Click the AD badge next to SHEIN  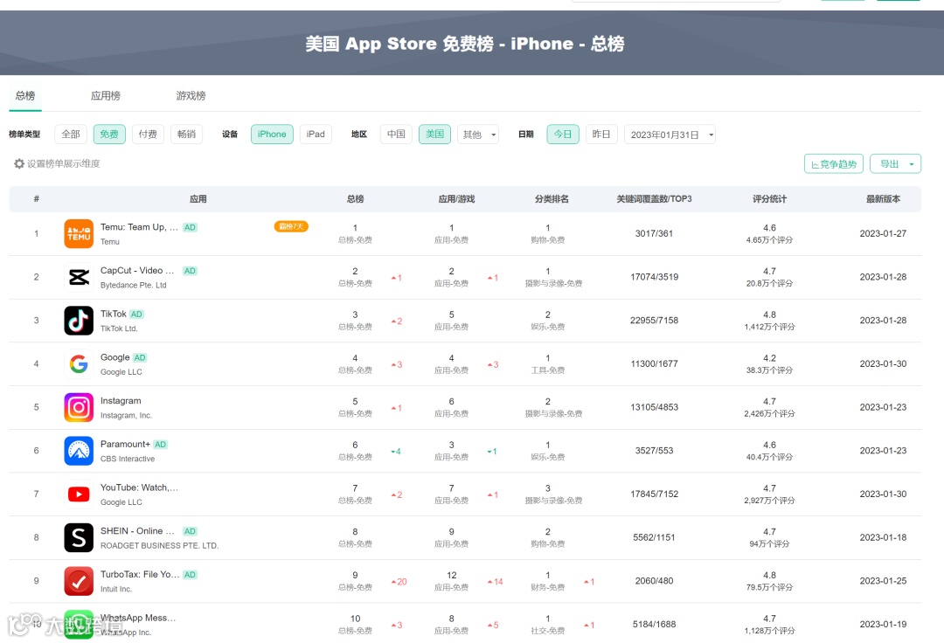[x=190, y=531]
